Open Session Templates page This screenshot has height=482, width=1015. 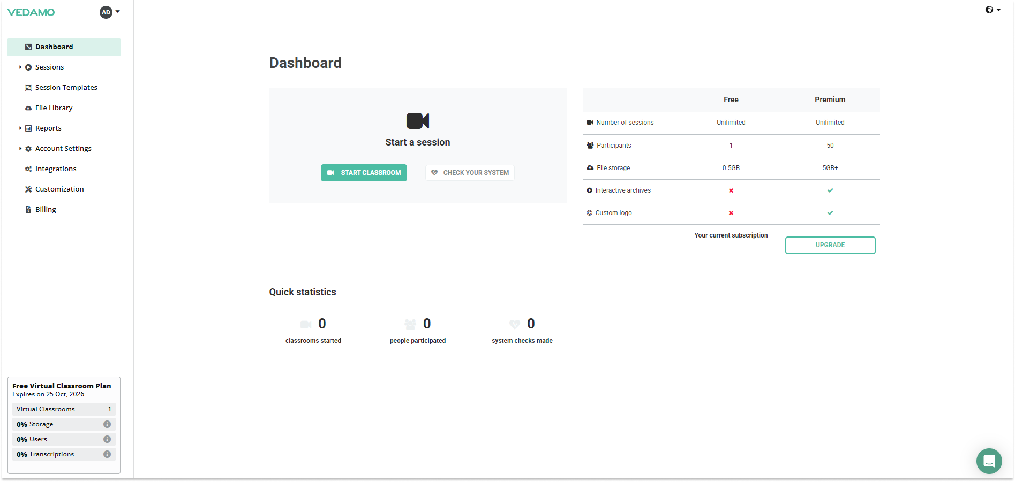coord(66,88)
